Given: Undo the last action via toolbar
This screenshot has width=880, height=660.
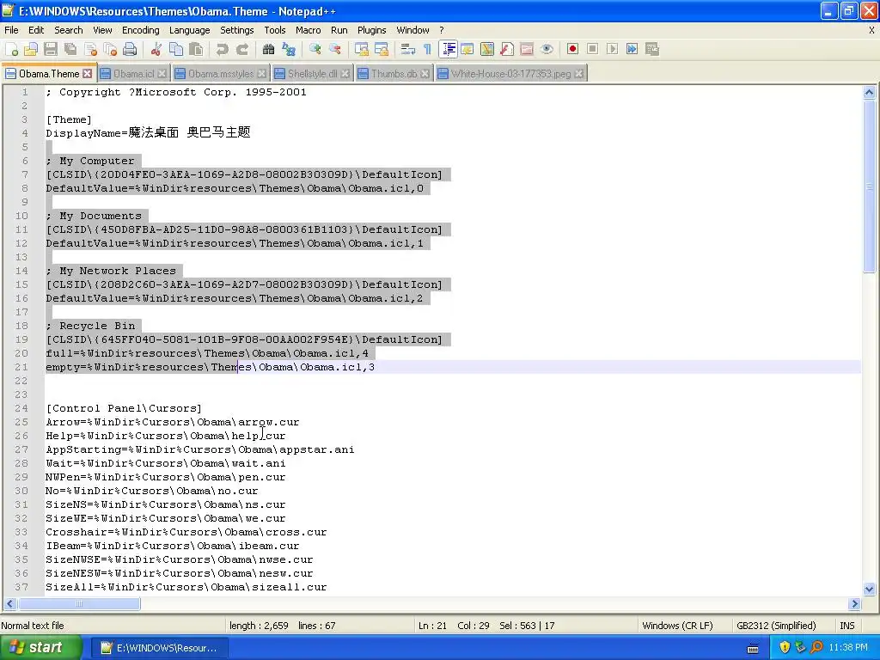Looking at the screenshot, I should click(223, 49).
